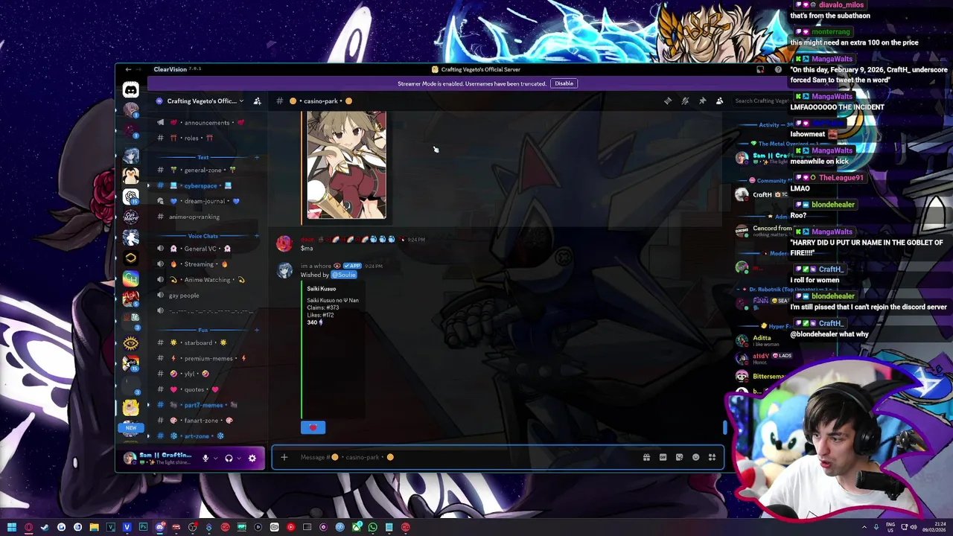The image size is (953, 536).
Task: Open the sticker picker
Action: point(679,457)
